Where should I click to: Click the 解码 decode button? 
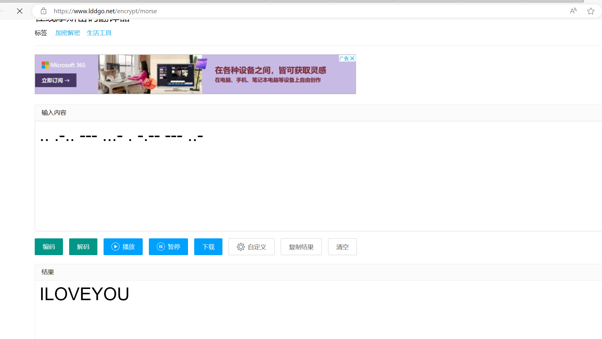(x=83, y=247)
